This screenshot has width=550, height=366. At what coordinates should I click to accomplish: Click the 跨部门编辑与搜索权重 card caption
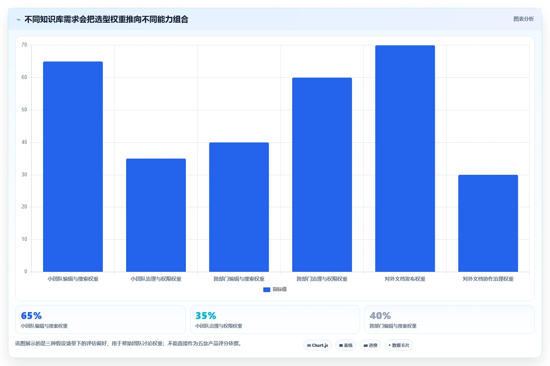(393, 326)
